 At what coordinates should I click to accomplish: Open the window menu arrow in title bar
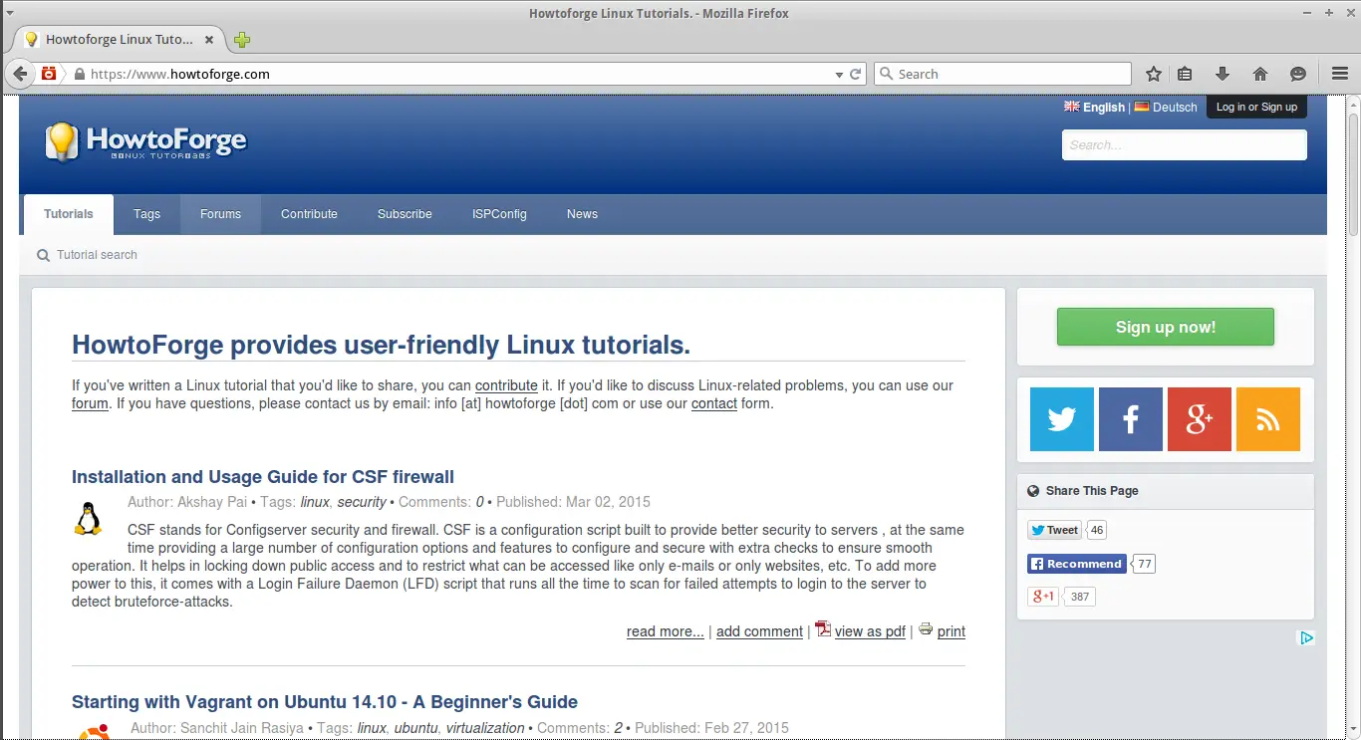point(9,12)
